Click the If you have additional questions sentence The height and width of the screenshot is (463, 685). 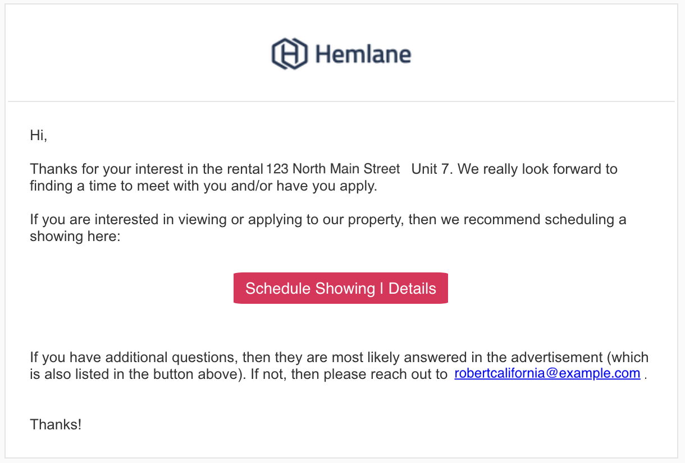point(339,365)
